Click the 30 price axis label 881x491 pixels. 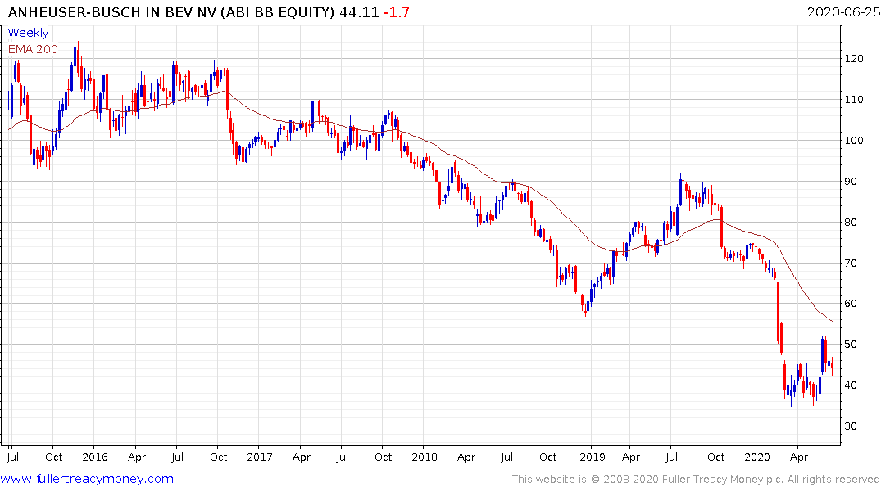coord(851,426)
